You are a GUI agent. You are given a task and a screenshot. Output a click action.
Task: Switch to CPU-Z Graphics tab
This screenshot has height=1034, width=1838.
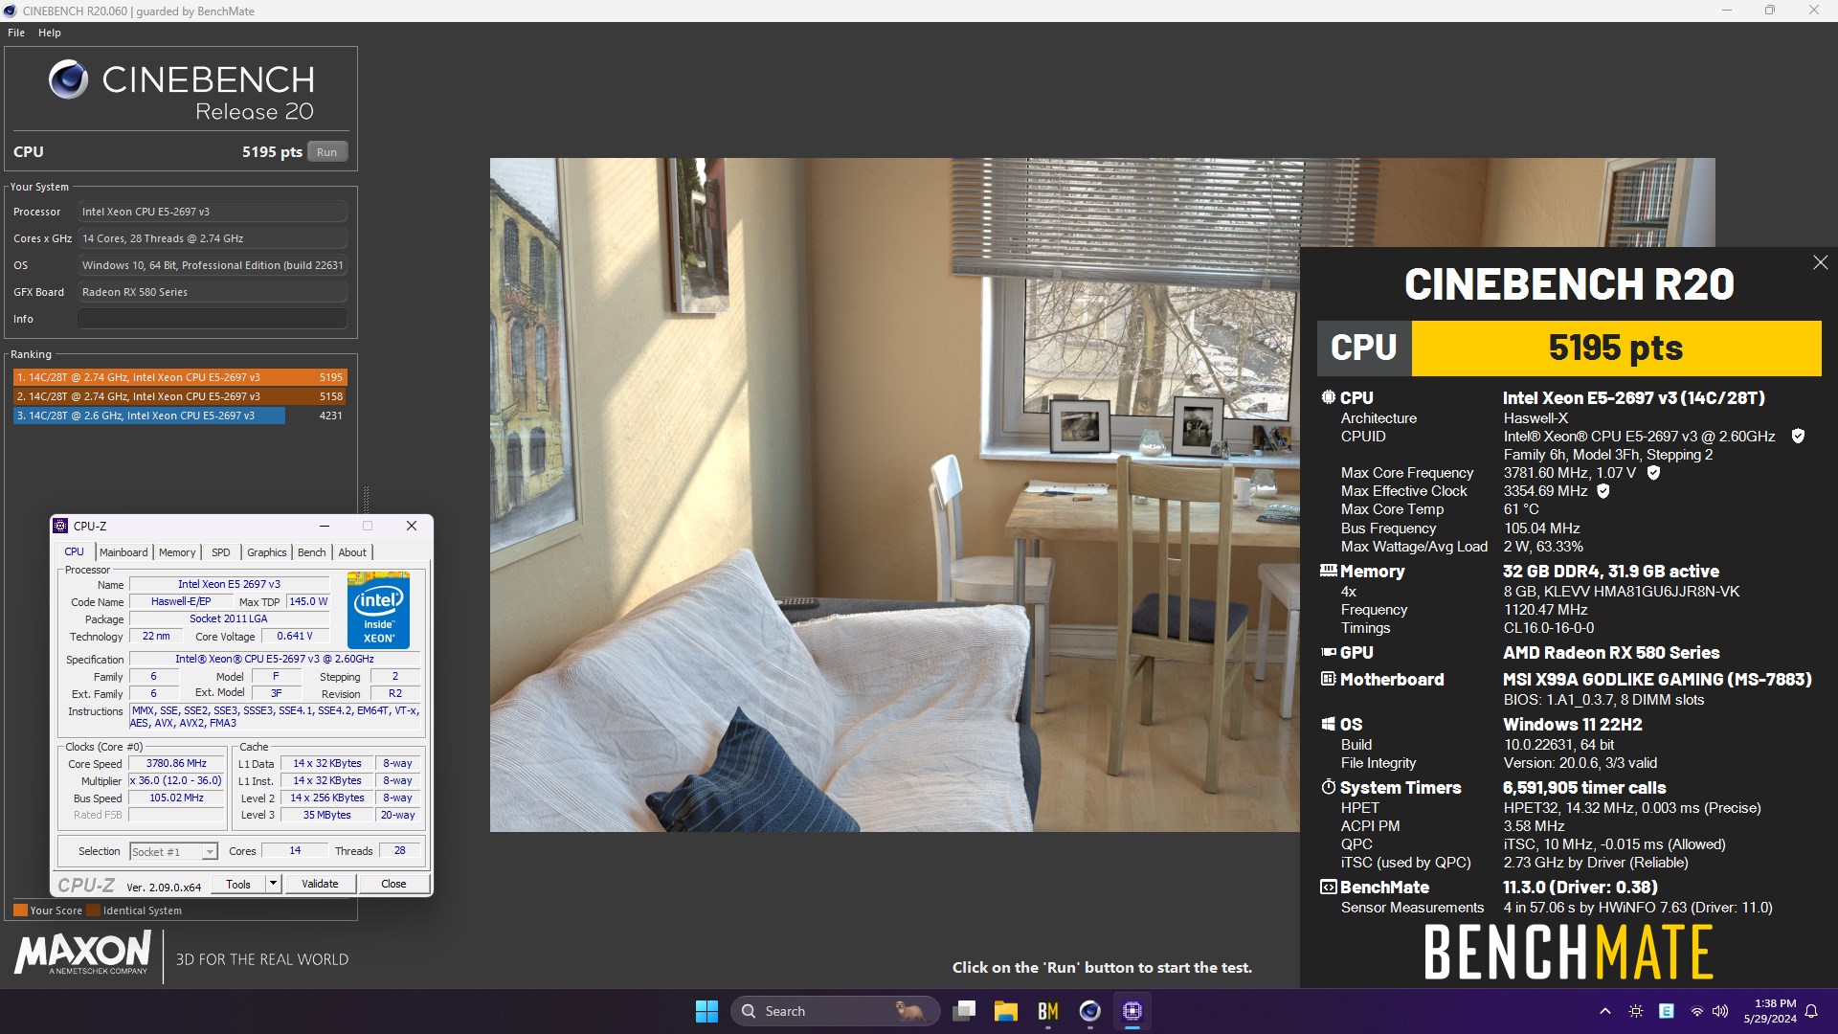point(266,552)
